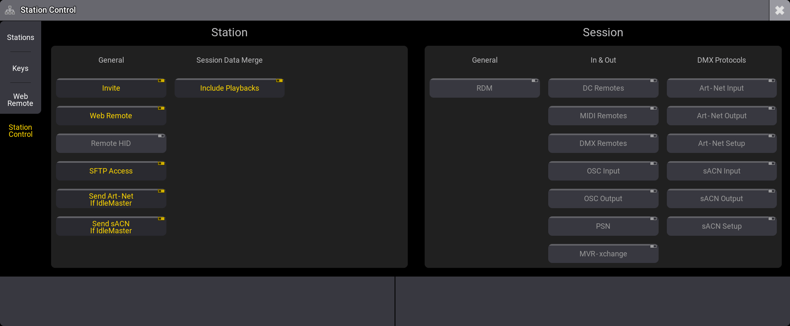The image size is (790, 326).
Task: Enable RDM in Session General
Action: click(484, 88)
